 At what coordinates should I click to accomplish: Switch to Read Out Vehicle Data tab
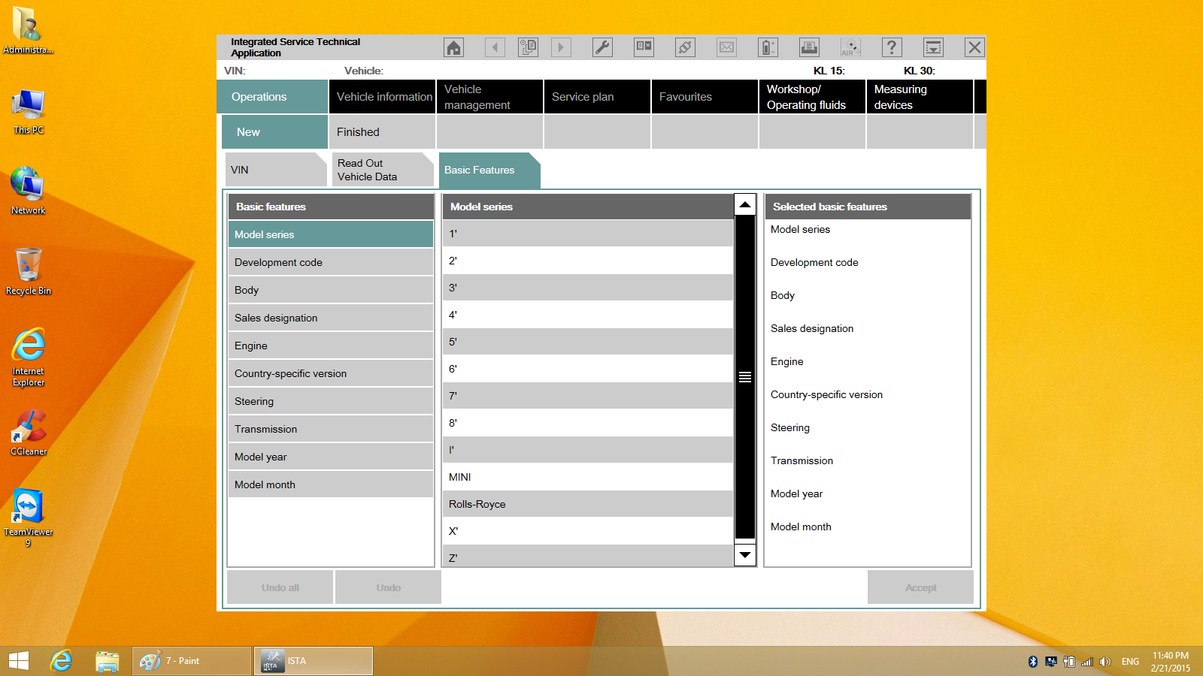pos(383,170)
